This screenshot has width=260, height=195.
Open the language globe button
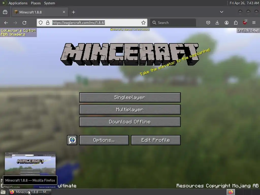coord(72,140)
